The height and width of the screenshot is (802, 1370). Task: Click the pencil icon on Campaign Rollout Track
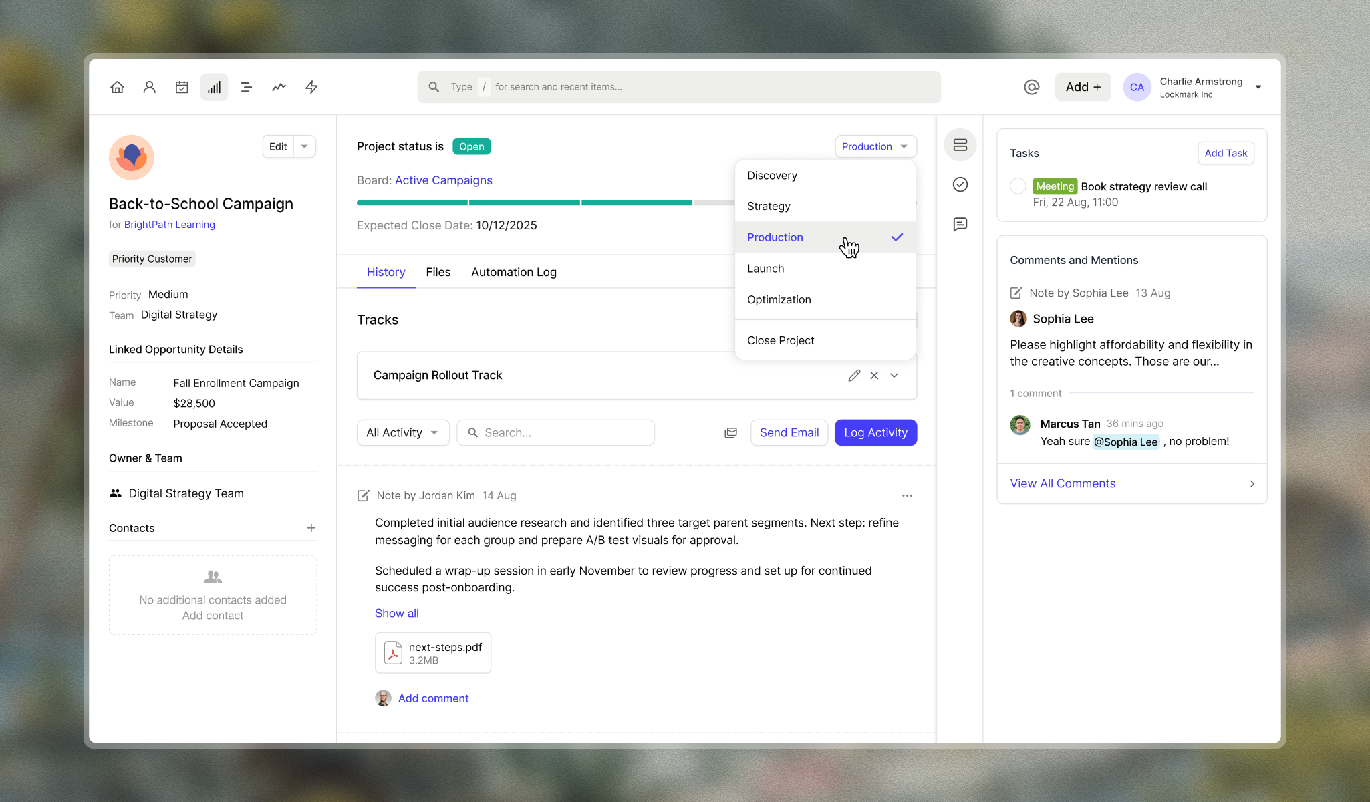pyautogui.click(x=854, y=376)
